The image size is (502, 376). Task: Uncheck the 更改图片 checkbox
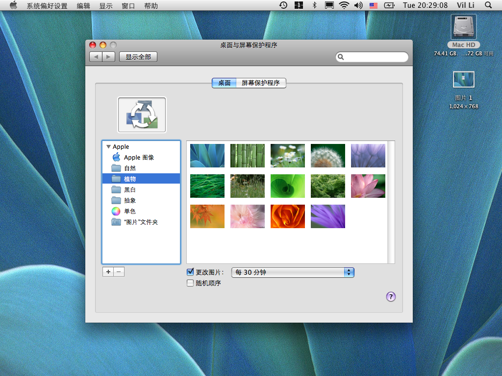(x=190, y=272)
